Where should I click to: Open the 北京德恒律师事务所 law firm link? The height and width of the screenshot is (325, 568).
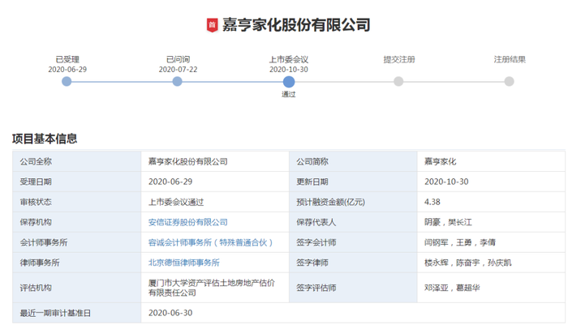(183, 263)
